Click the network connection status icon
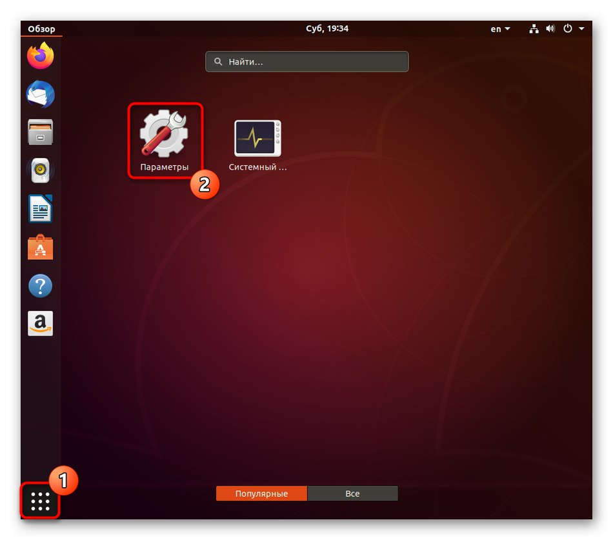Image resolution: width=613 pixels, height=540 pixels. pyautogui.click(x=534, y=28)
